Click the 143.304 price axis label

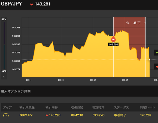pos(16,27)
